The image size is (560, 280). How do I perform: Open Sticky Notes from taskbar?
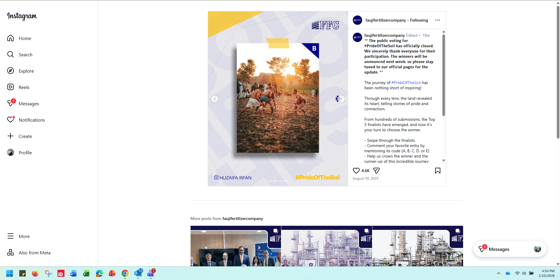tap(22, 273)
